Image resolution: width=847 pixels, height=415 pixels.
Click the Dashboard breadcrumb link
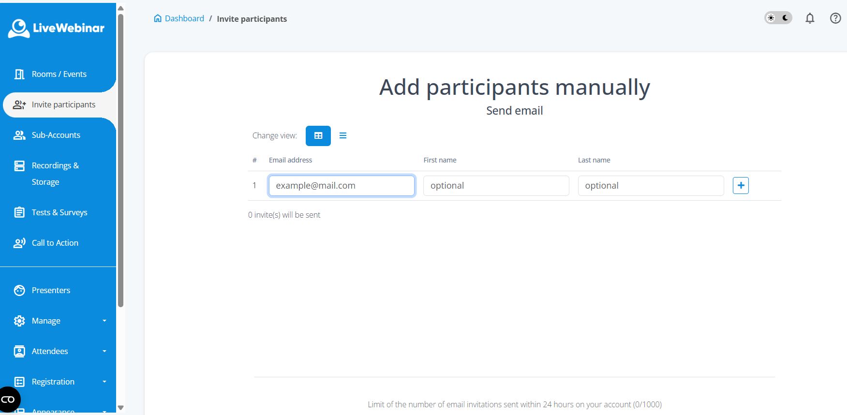(x=184, y=18)
